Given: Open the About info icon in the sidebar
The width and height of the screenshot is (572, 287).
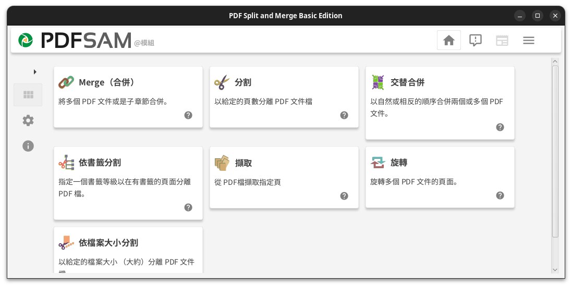Looking at the screenshot, I should coord(28,146).
